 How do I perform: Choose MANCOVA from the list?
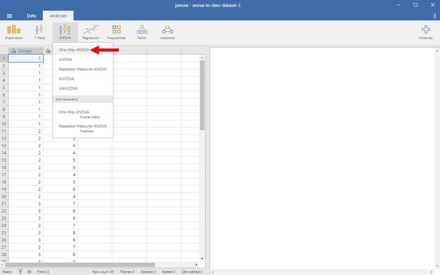68,88
